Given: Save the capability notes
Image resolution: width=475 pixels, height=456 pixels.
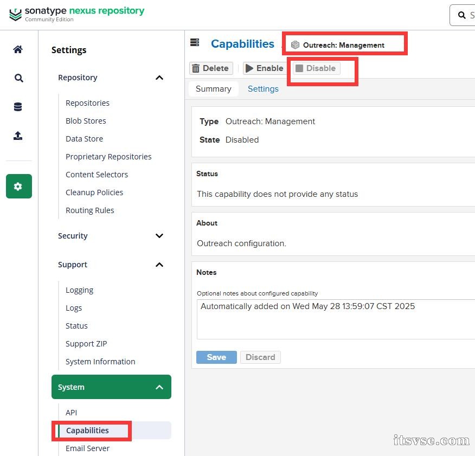Looking at the screenshot, I should point(216,357).
